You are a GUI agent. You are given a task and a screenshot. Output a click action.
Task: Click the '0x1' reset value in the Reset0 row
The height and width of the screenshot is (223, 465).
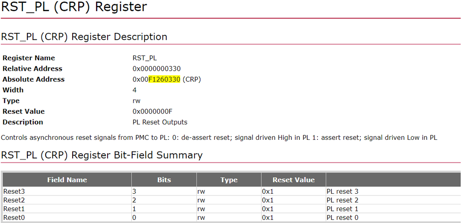click(294, 217)
